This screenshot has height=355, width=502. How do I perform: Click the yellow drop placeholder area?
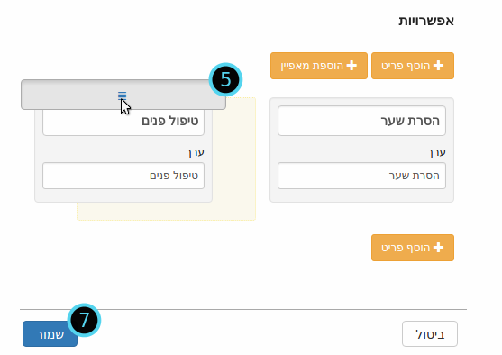point(233,160)
